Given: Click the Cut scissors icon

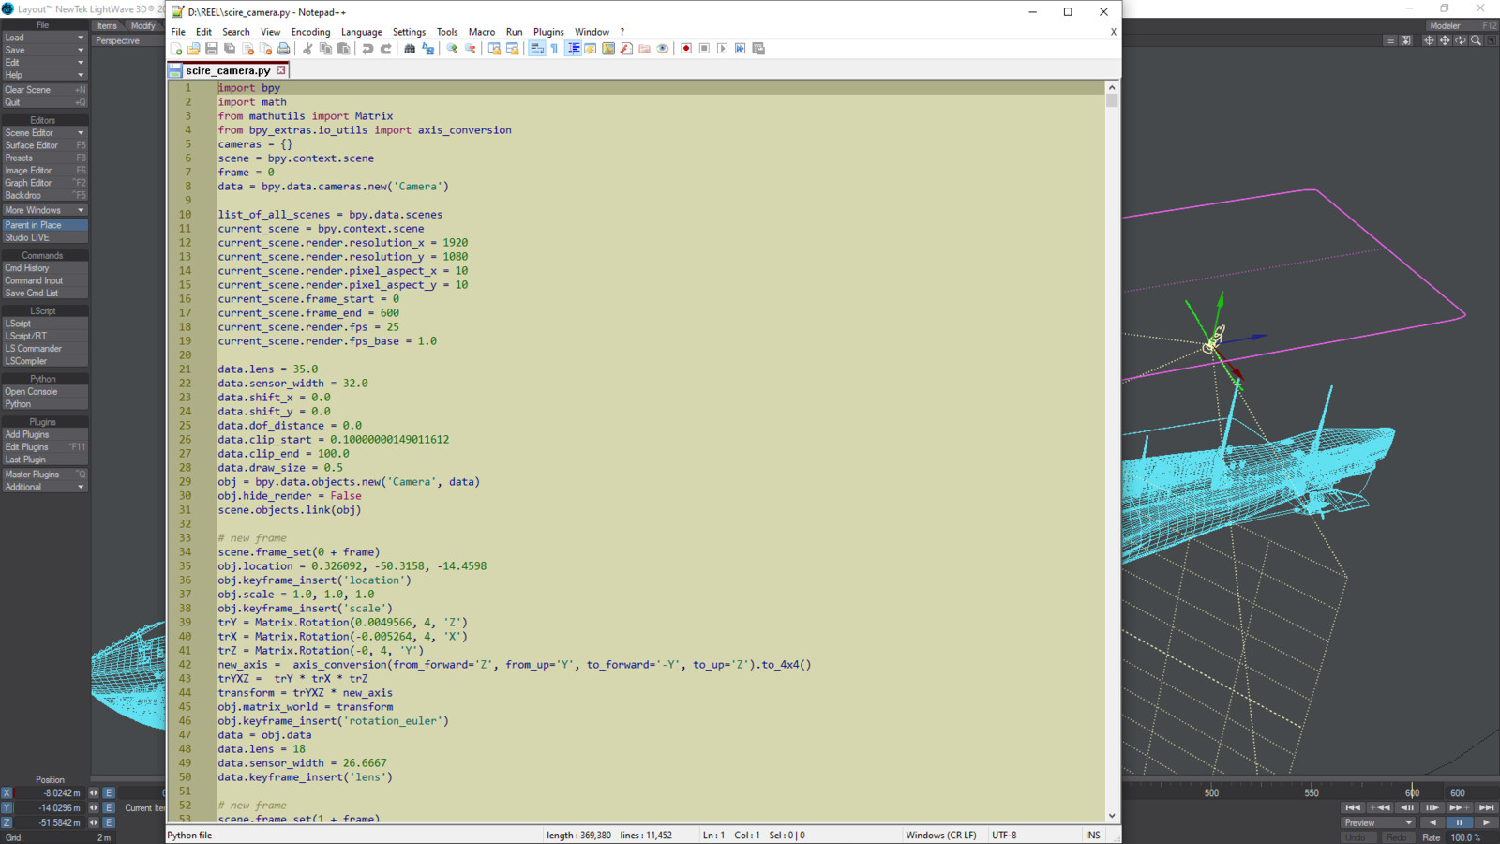Looking at the screenshot, I should (307, 49).
